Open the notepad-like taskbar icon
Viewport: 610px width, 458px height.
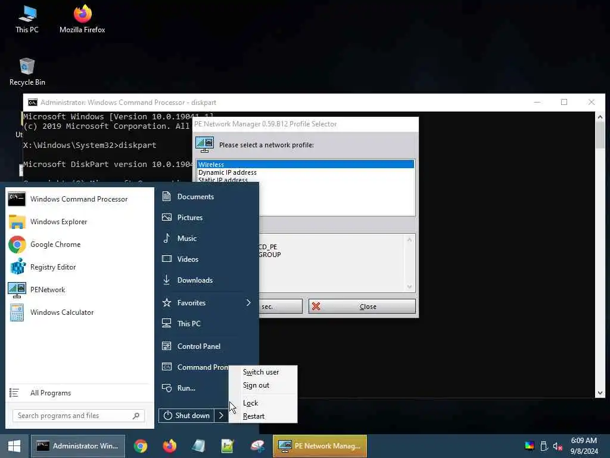click(198, 446)
